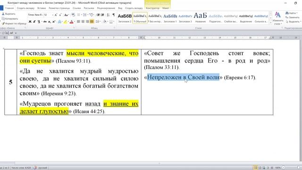Click the table move handle
This screenshot has height=170, width=302.
point(3,48)
